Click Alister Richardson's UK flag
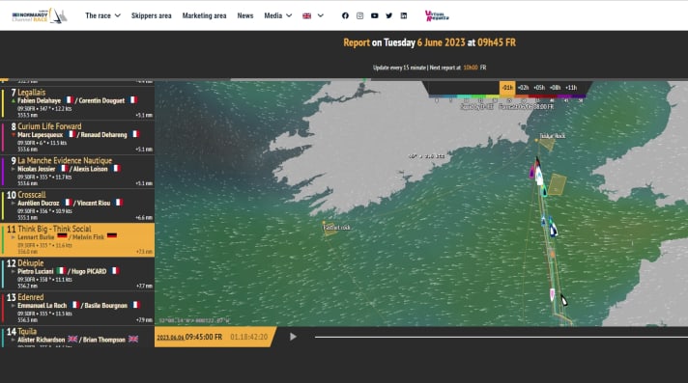688x383 pixels. [72, 340]
